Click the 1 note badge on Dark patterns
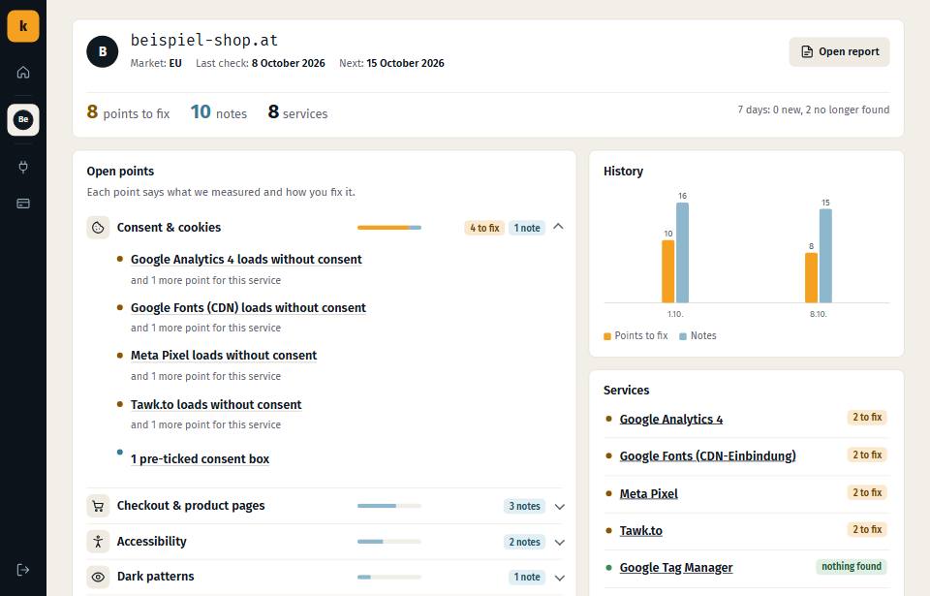 point(527,577)
